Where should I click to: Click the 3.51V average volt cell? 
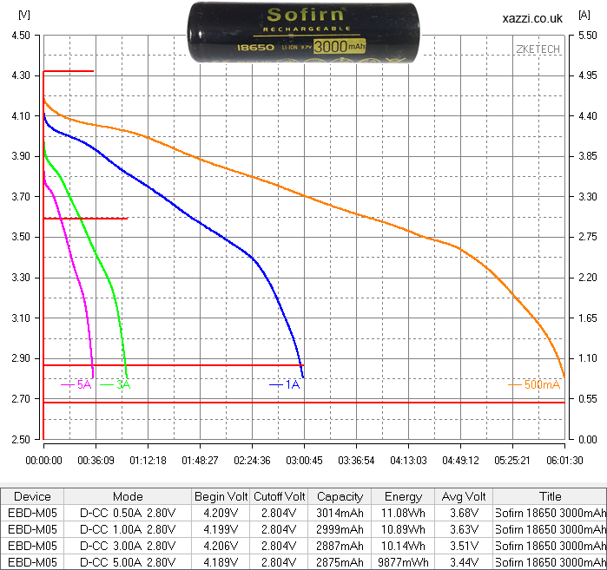tap(464, 546)
